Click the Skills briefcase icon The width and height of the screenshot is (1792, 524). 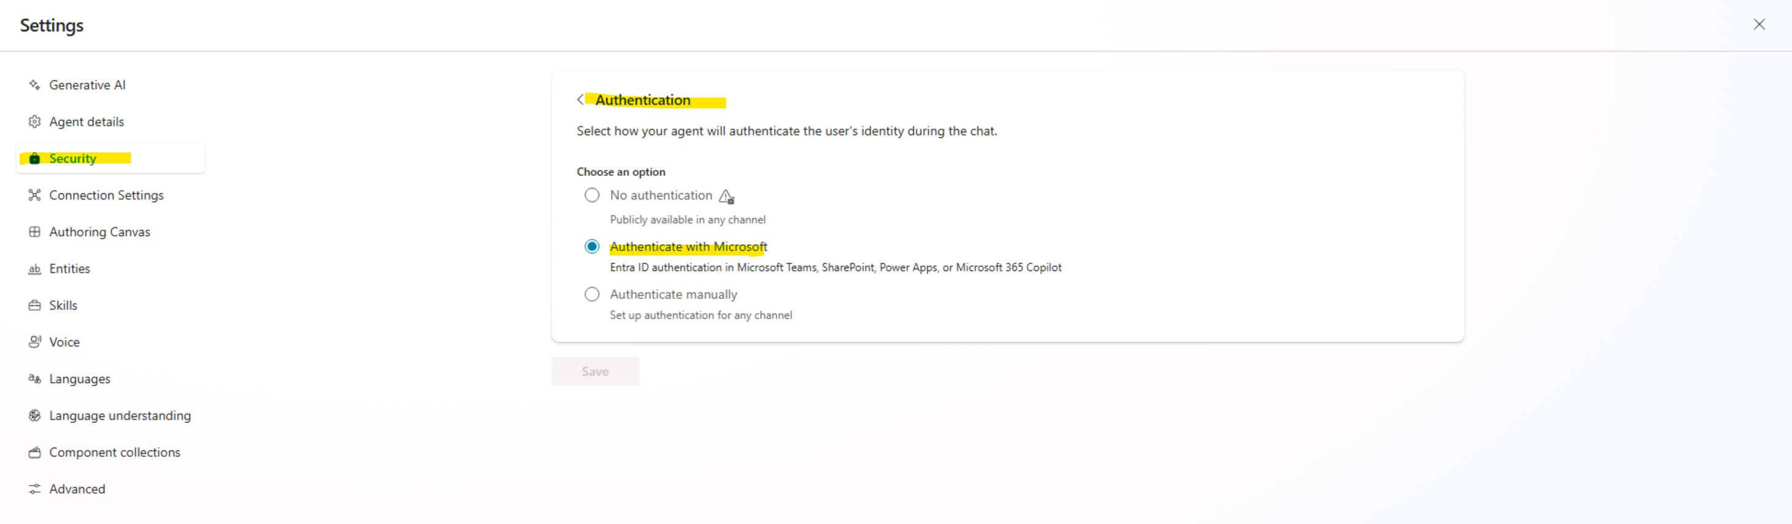click(34, 306)
